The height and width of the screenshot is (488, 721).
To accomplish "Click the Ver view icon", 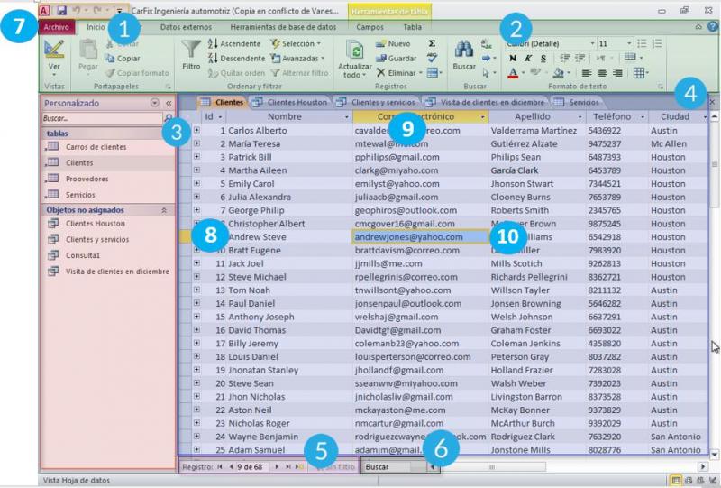I will point(54,50).
